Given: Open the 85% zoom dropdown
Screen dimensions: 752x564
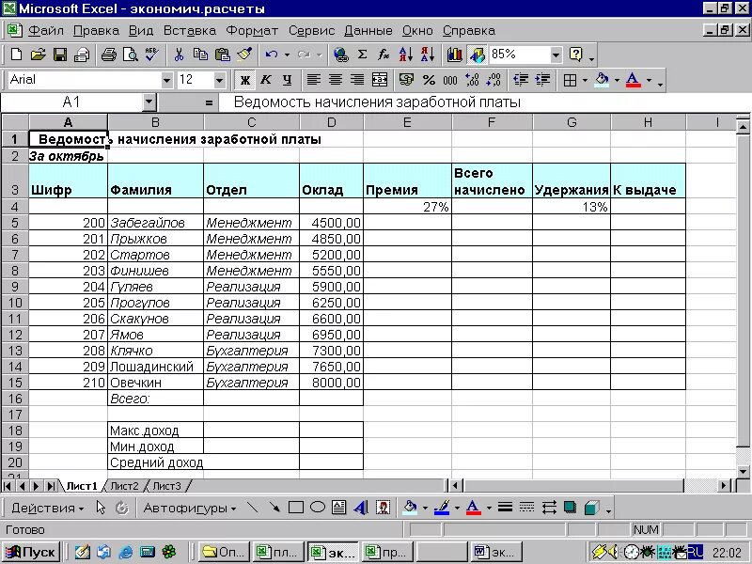Looking at the screenshot, I should click(556, 55).
